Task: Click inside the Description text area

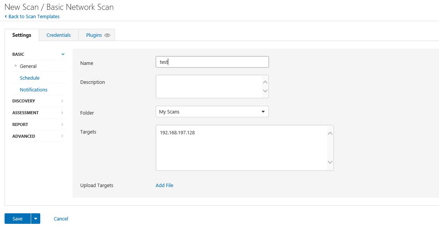Action: tap(209, 87)
